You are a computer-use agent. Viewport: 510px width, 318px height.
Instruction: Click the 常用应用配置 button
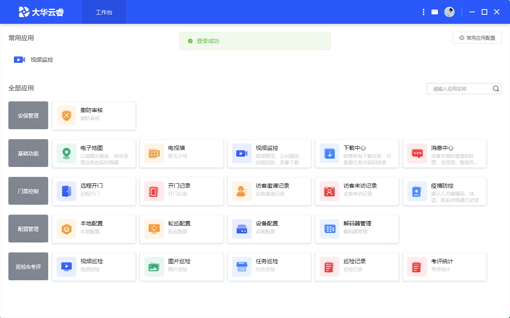(477, 38)
